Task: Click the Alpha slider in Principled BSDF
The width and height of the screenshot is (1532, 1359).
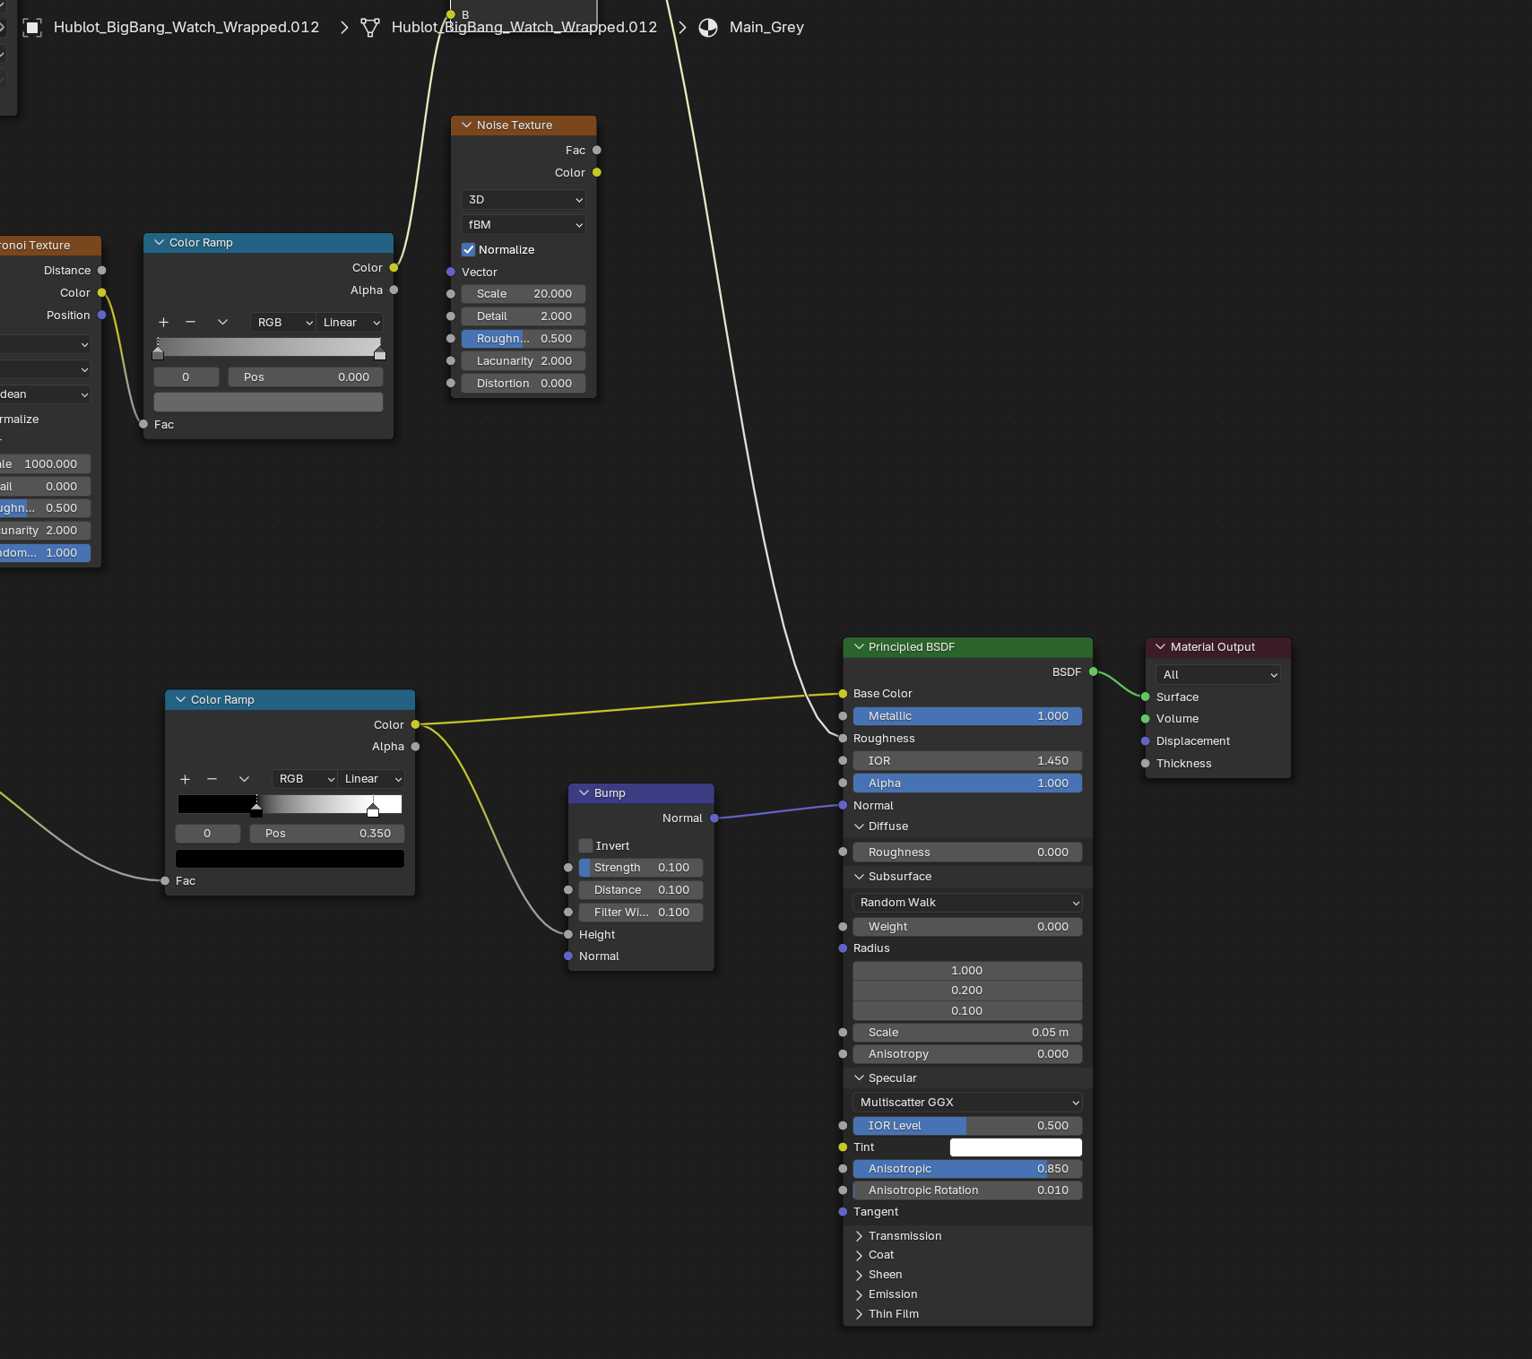Action: 967,783
